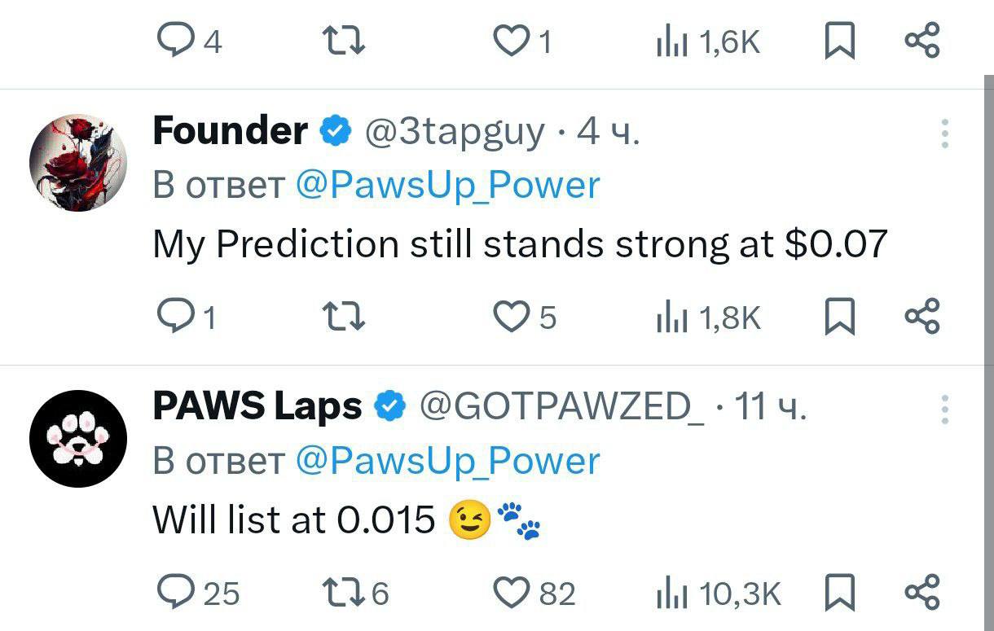
Task: Bookmark the top tweet with 4 replies
Action: pos(839,42)
